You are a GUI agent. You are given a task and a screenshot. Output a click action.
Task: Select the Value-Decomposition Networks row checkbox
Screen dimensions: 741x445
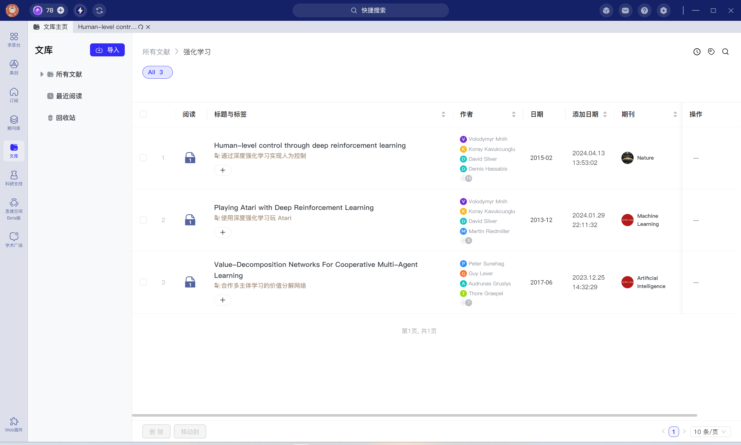point(143,282)
